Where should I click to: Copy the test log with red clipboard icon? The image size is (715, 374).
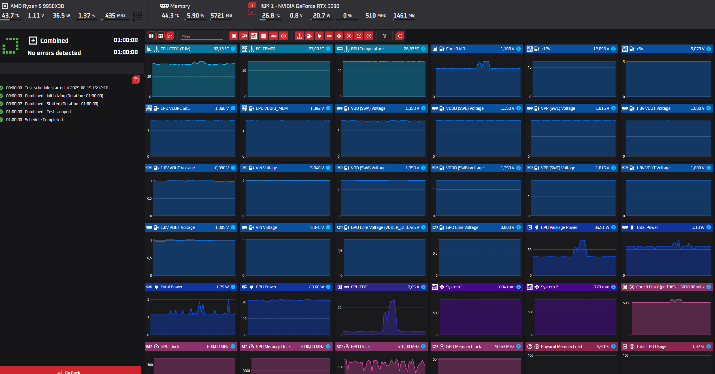pyautogui.click(x=136, y=80)
